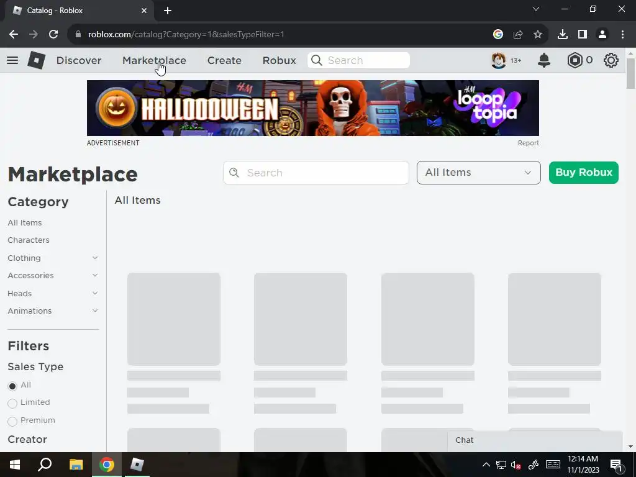
Task: Open the All Items dropdown
Action: (479, 173)
